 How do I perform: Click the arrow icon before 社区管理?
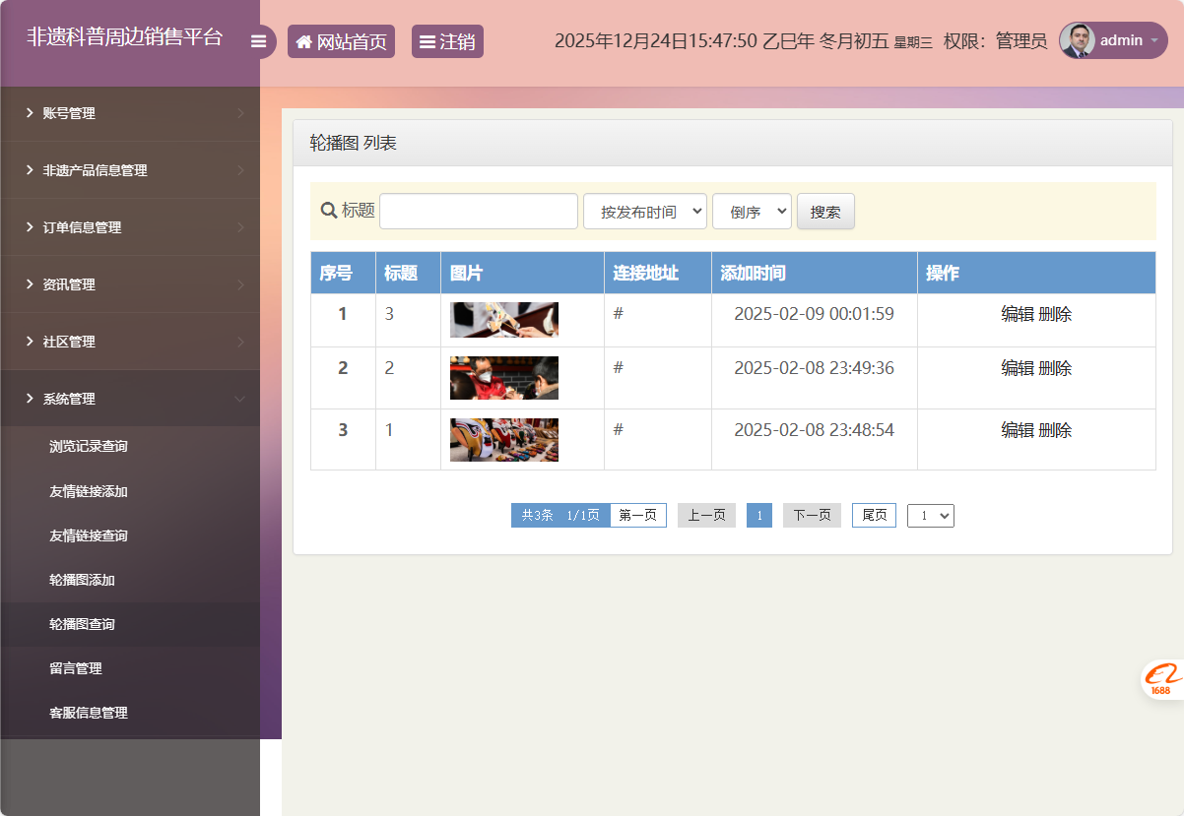[x=30, y=342]
